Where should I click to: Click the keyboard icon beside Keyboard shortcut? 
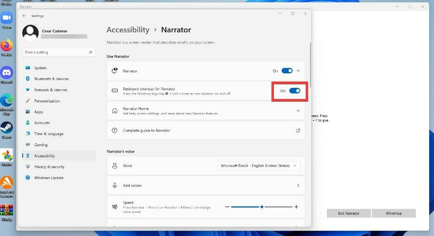click(x=115, y=91)
